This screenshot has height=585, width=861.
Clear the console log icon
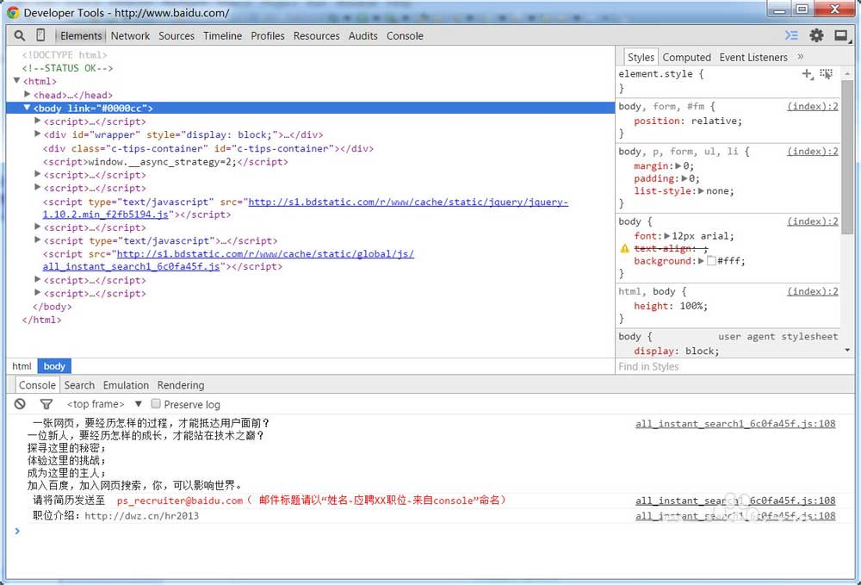coord(20,404)
